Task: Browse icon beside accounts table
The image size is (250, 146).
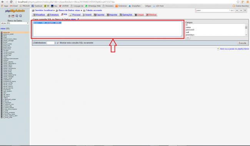Action: pos(2,33)
